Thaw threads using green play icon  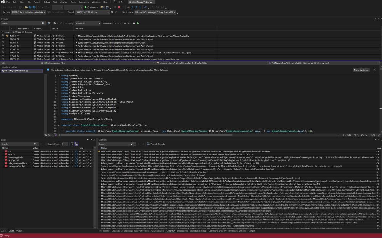(138, 23)
